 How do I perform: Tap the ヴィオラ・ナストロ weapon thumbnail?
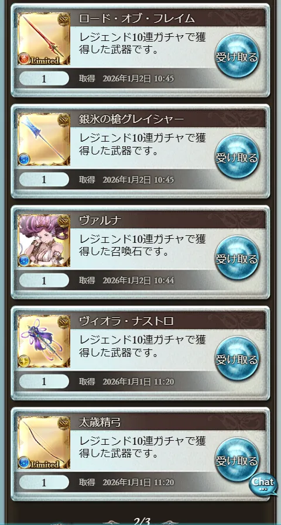pos(44,341)
